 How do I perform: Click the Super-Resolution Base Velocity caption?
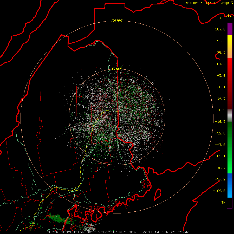point(118,232)
